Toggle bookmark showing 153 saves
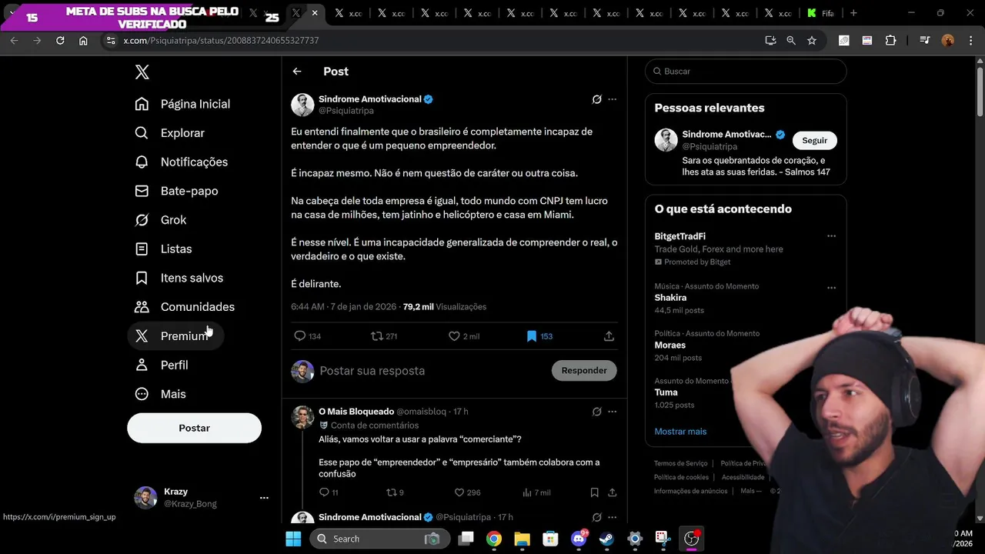The height and width of the screenshot is (554, 985). pyautogui.click(x=531, y=336)
